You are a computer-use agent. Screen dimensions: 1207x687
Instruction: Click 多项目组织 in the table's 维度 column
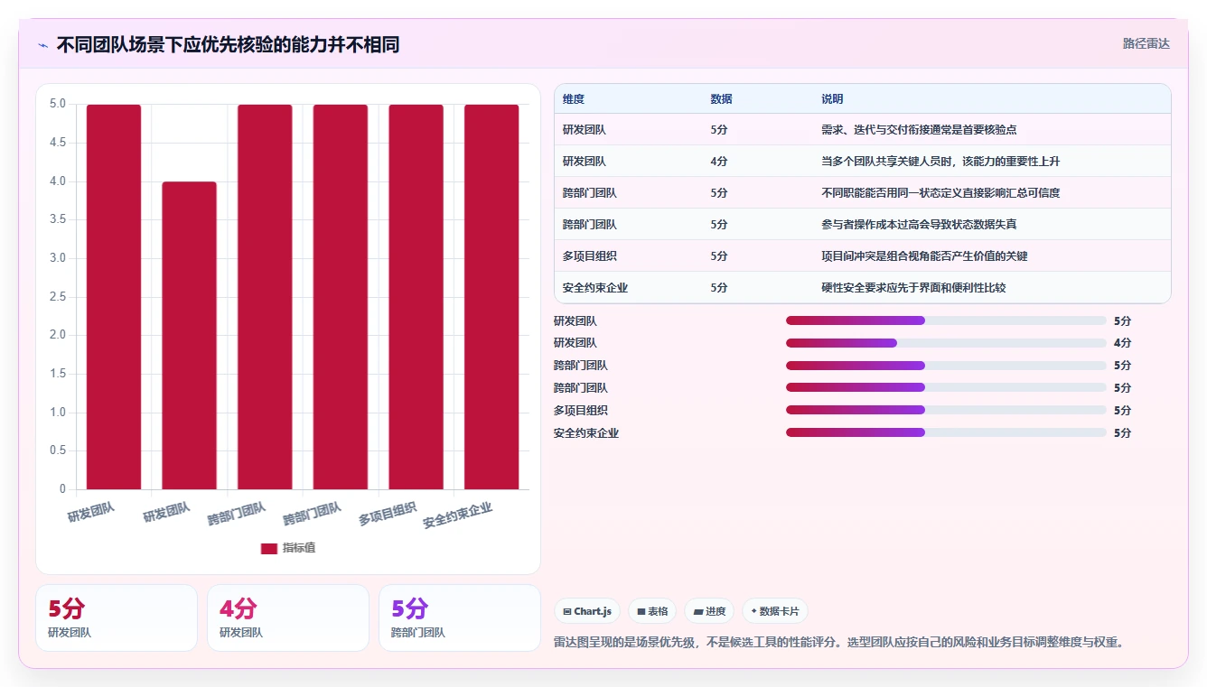point(590,256)
